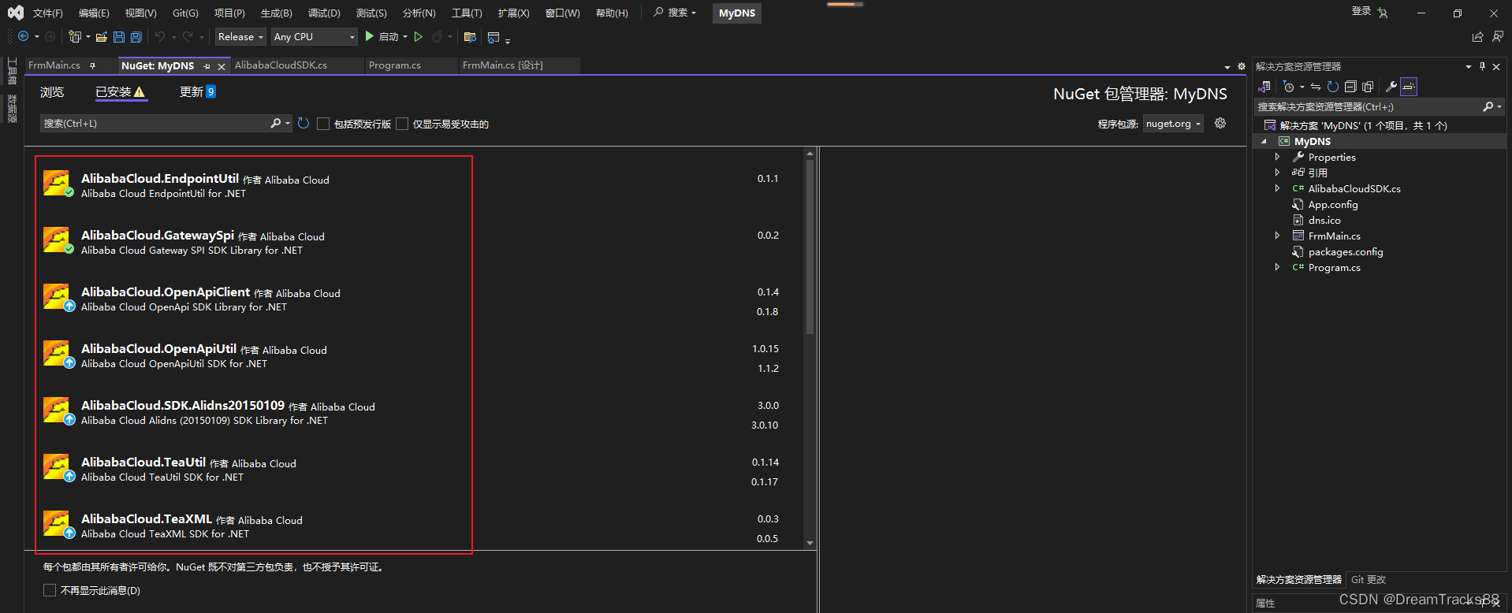This screenshot has width=1512, height=613.
Task: Click the package list scroll-down arrow
Action: tap(810, 543)
